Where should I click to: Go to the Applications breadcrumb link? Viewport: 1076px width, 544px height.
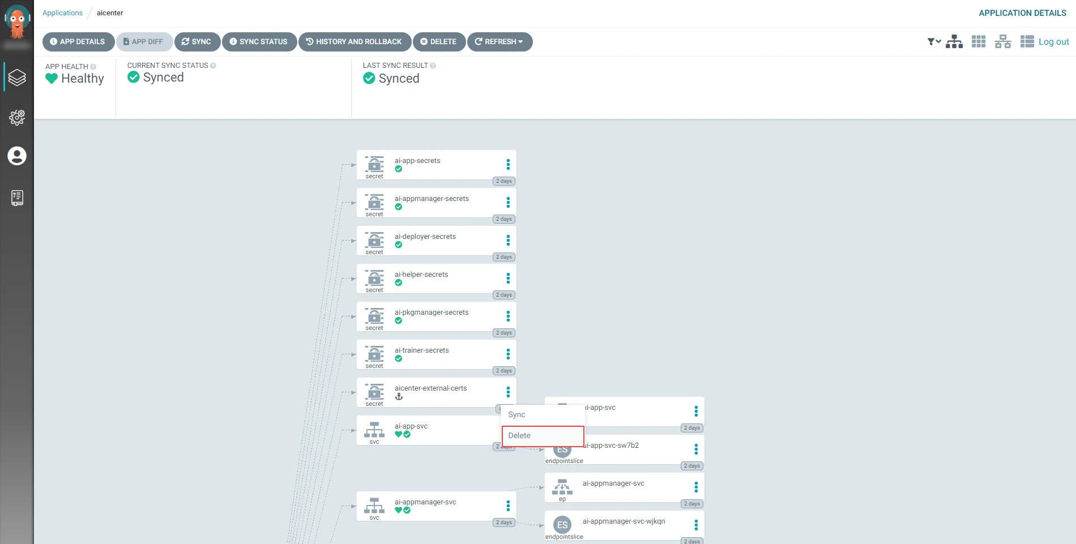[62, 13]
